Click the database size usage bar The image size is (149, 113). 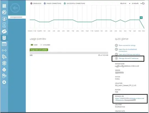tap(69, 53)
